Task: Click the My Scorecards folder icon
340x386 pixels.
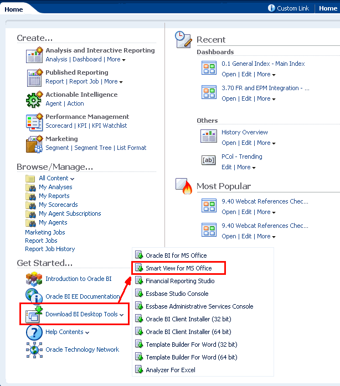Action: coord(31,205)
